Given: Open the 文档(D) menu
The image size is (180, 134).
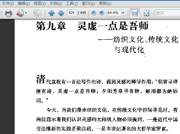Looking at the screenshot, I should click(56, 3).
